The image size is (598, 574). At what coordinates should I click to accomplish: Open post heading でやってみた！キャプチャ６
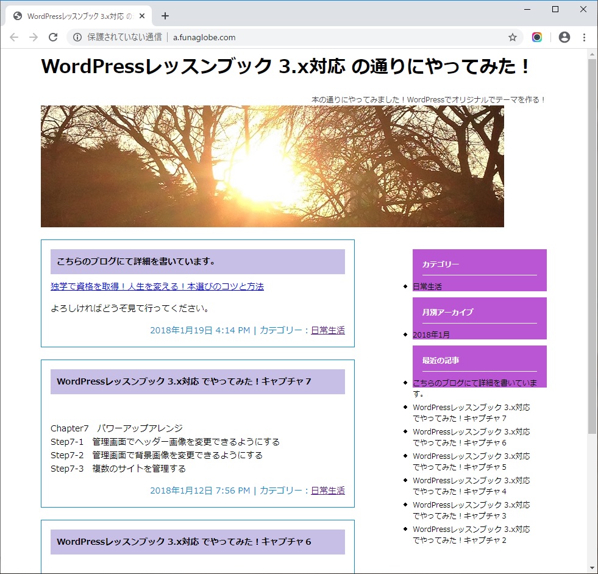click(184, 542)
